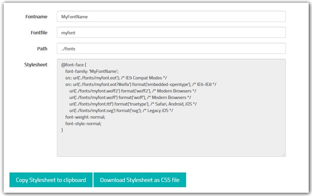Viewport: 312px width, 196px height.
Task: Place cursor on the @font-face line
Action: coord(74,65)
